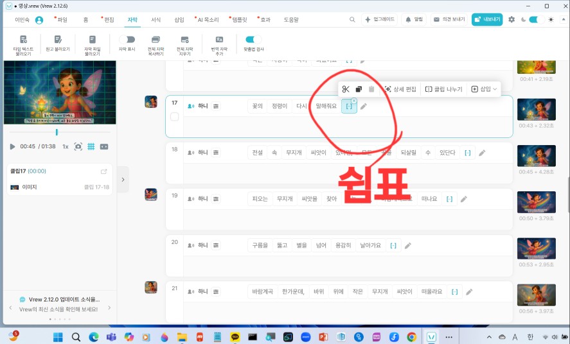Click the settings gear icon in top bar
The height and width of the screenshot is (344, 570).
click(x=512, y=19)
